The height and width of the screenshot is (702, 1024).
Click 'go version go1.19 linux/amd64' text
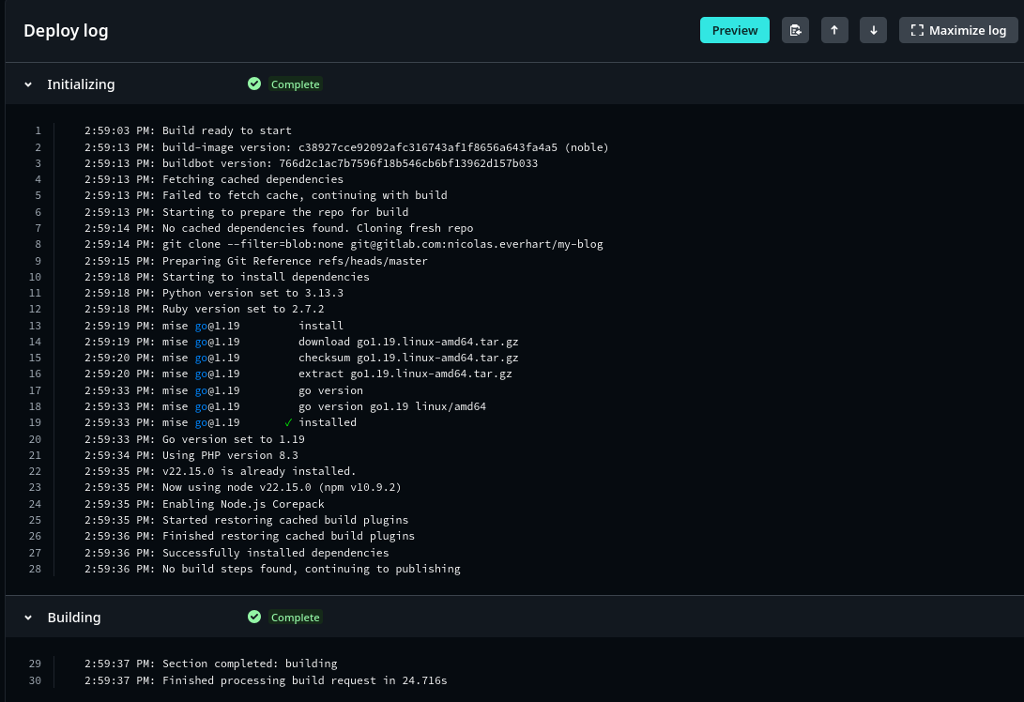coord(391,406)
